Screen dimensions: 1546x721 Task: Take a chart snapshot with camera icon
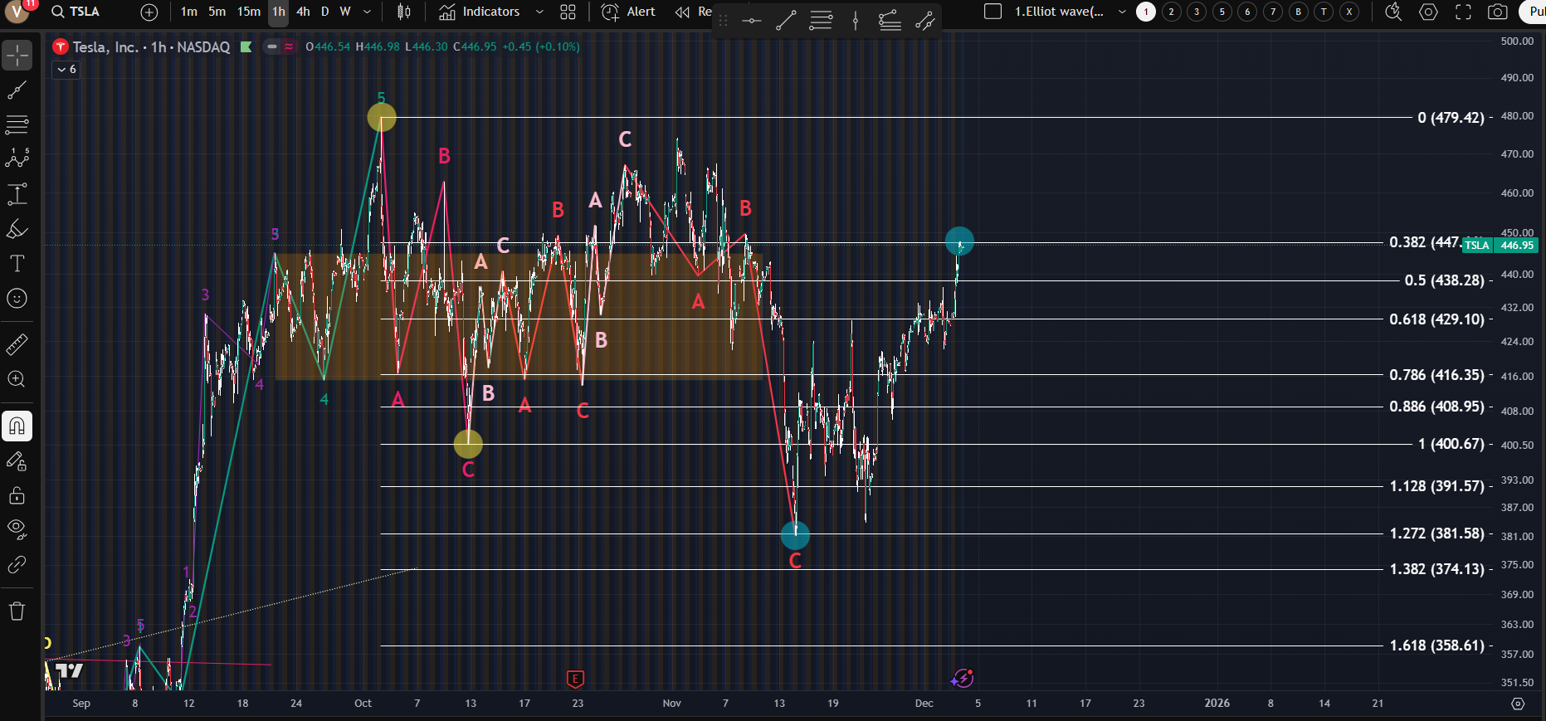click(x=1498, y=12)
